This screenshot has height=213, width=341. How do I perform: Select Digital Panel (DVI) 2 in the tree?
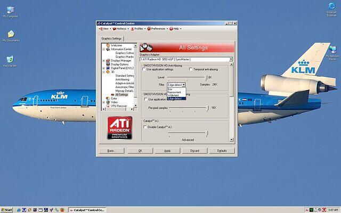[x=122, y=68]
